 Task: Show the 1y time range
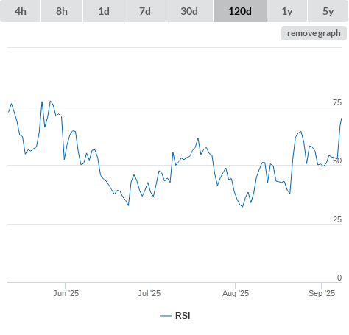tap(287, 11)
